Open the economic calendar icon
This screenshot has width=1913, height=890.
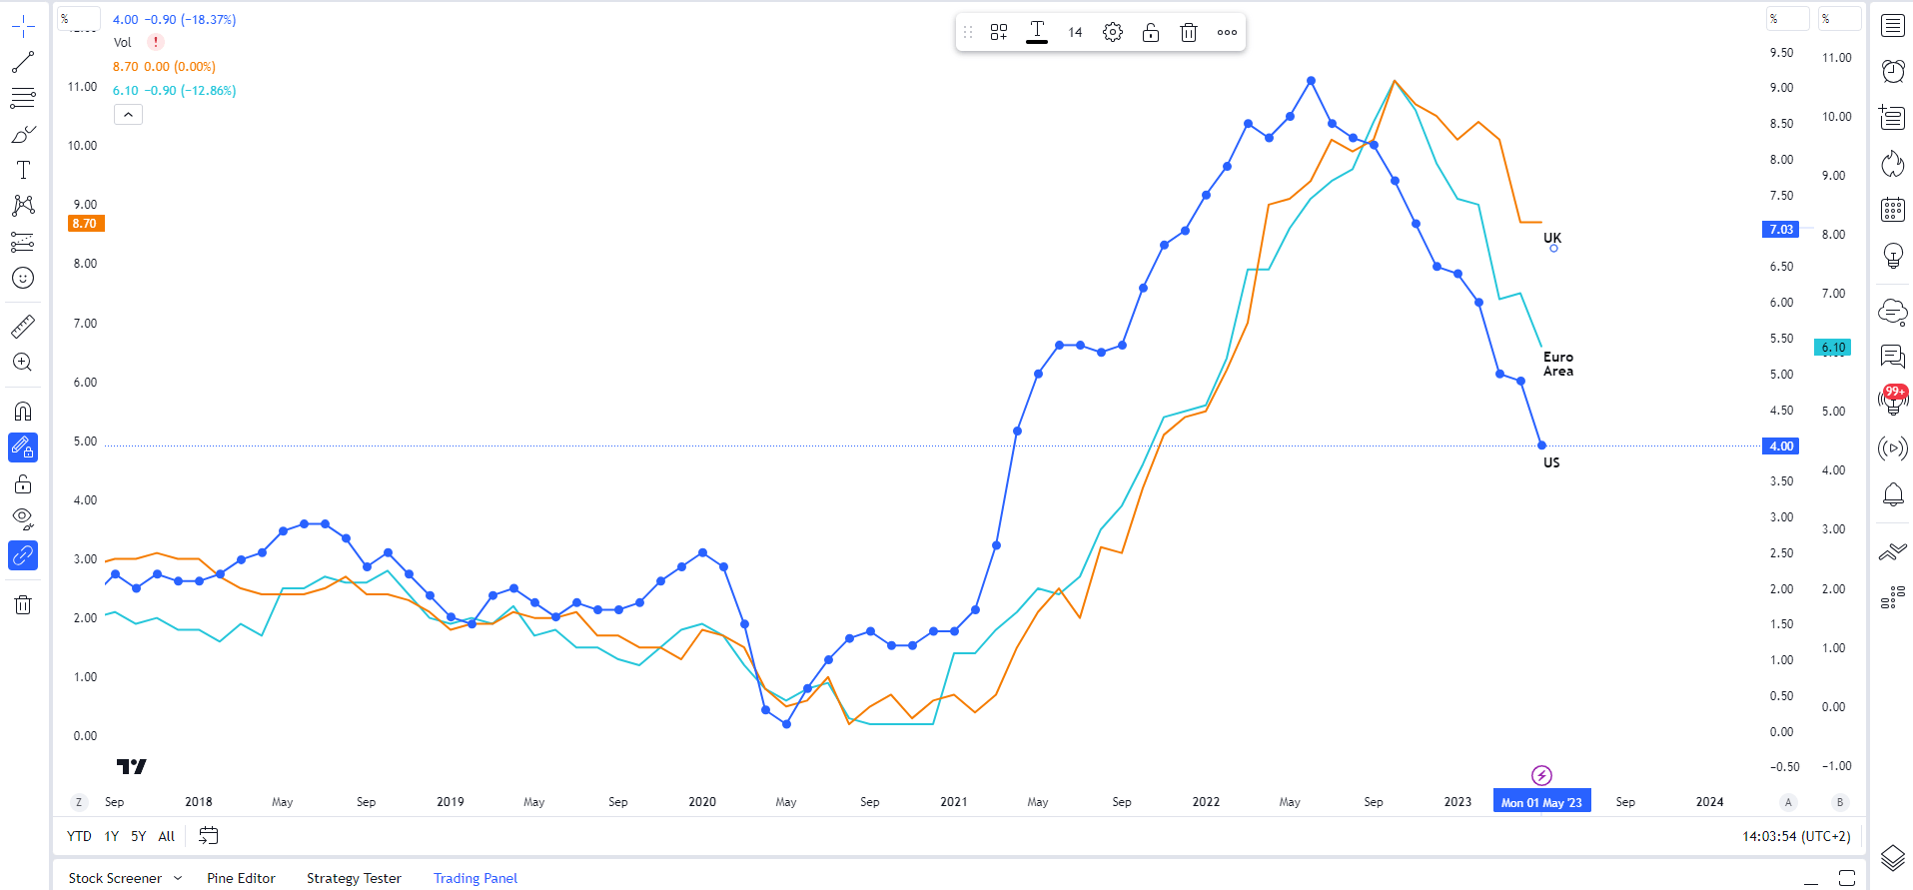[x=1893, y=209]
